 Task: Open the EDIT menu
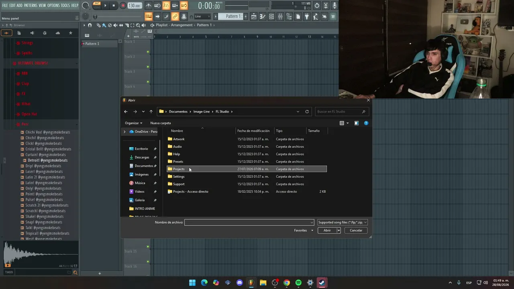(12, 5)
